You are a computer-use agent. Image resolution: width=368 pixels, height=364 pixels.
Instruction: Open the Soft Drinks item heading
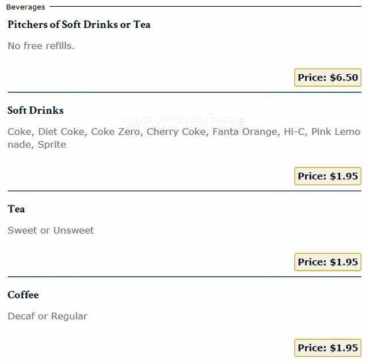click(x=35, y=110)
